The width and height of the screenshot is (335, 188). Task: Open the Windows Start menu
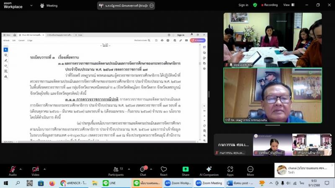point(6,183)
